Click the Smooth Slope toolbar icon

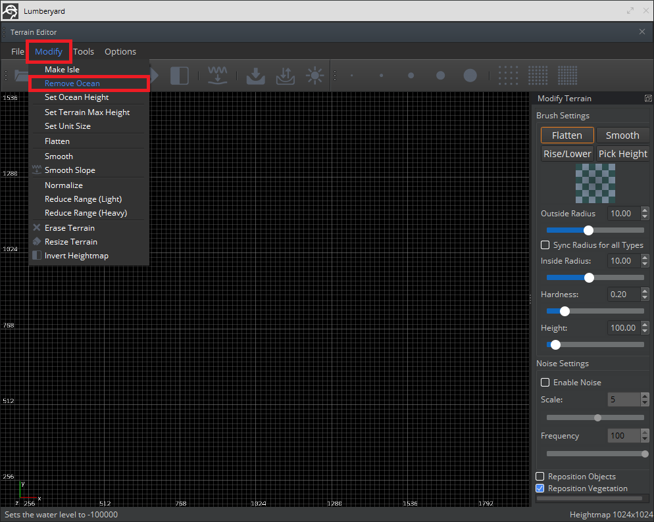(218, 76)
